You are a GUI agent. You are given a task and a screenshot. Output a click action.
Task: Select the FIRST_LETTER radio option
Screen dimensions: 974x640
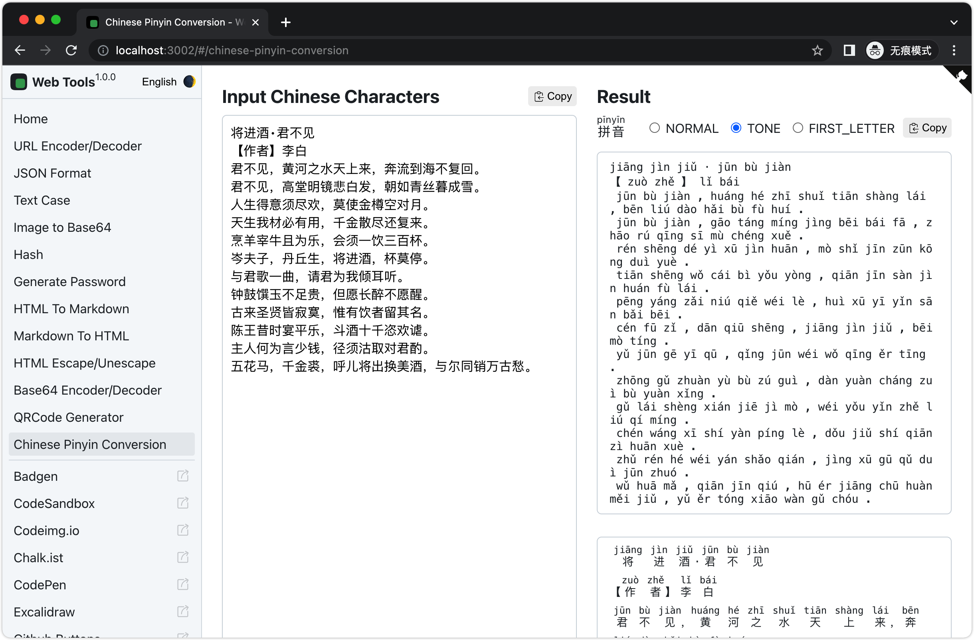[x=798, y=128]
